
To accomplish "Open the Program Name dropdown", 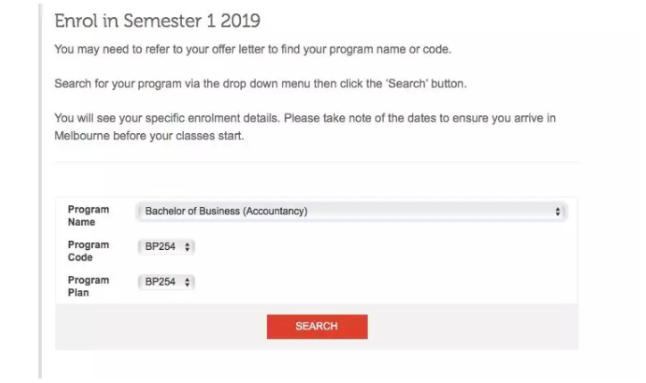I will click(x=348, y=212).
